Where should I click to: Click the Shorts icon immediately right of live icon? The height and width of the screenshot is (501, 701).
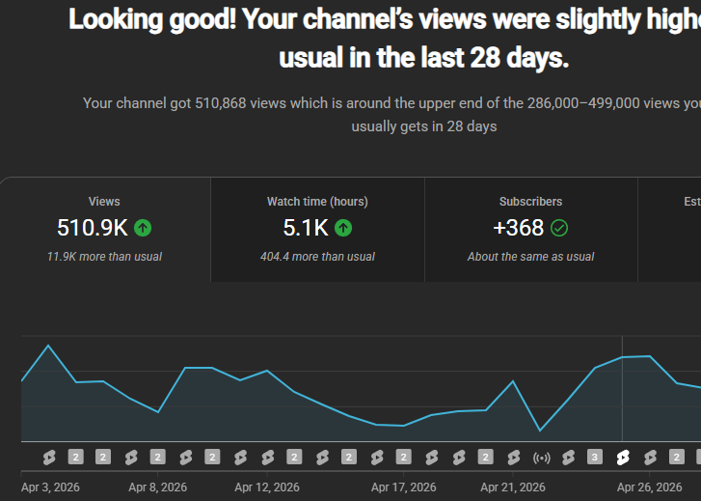568,458
